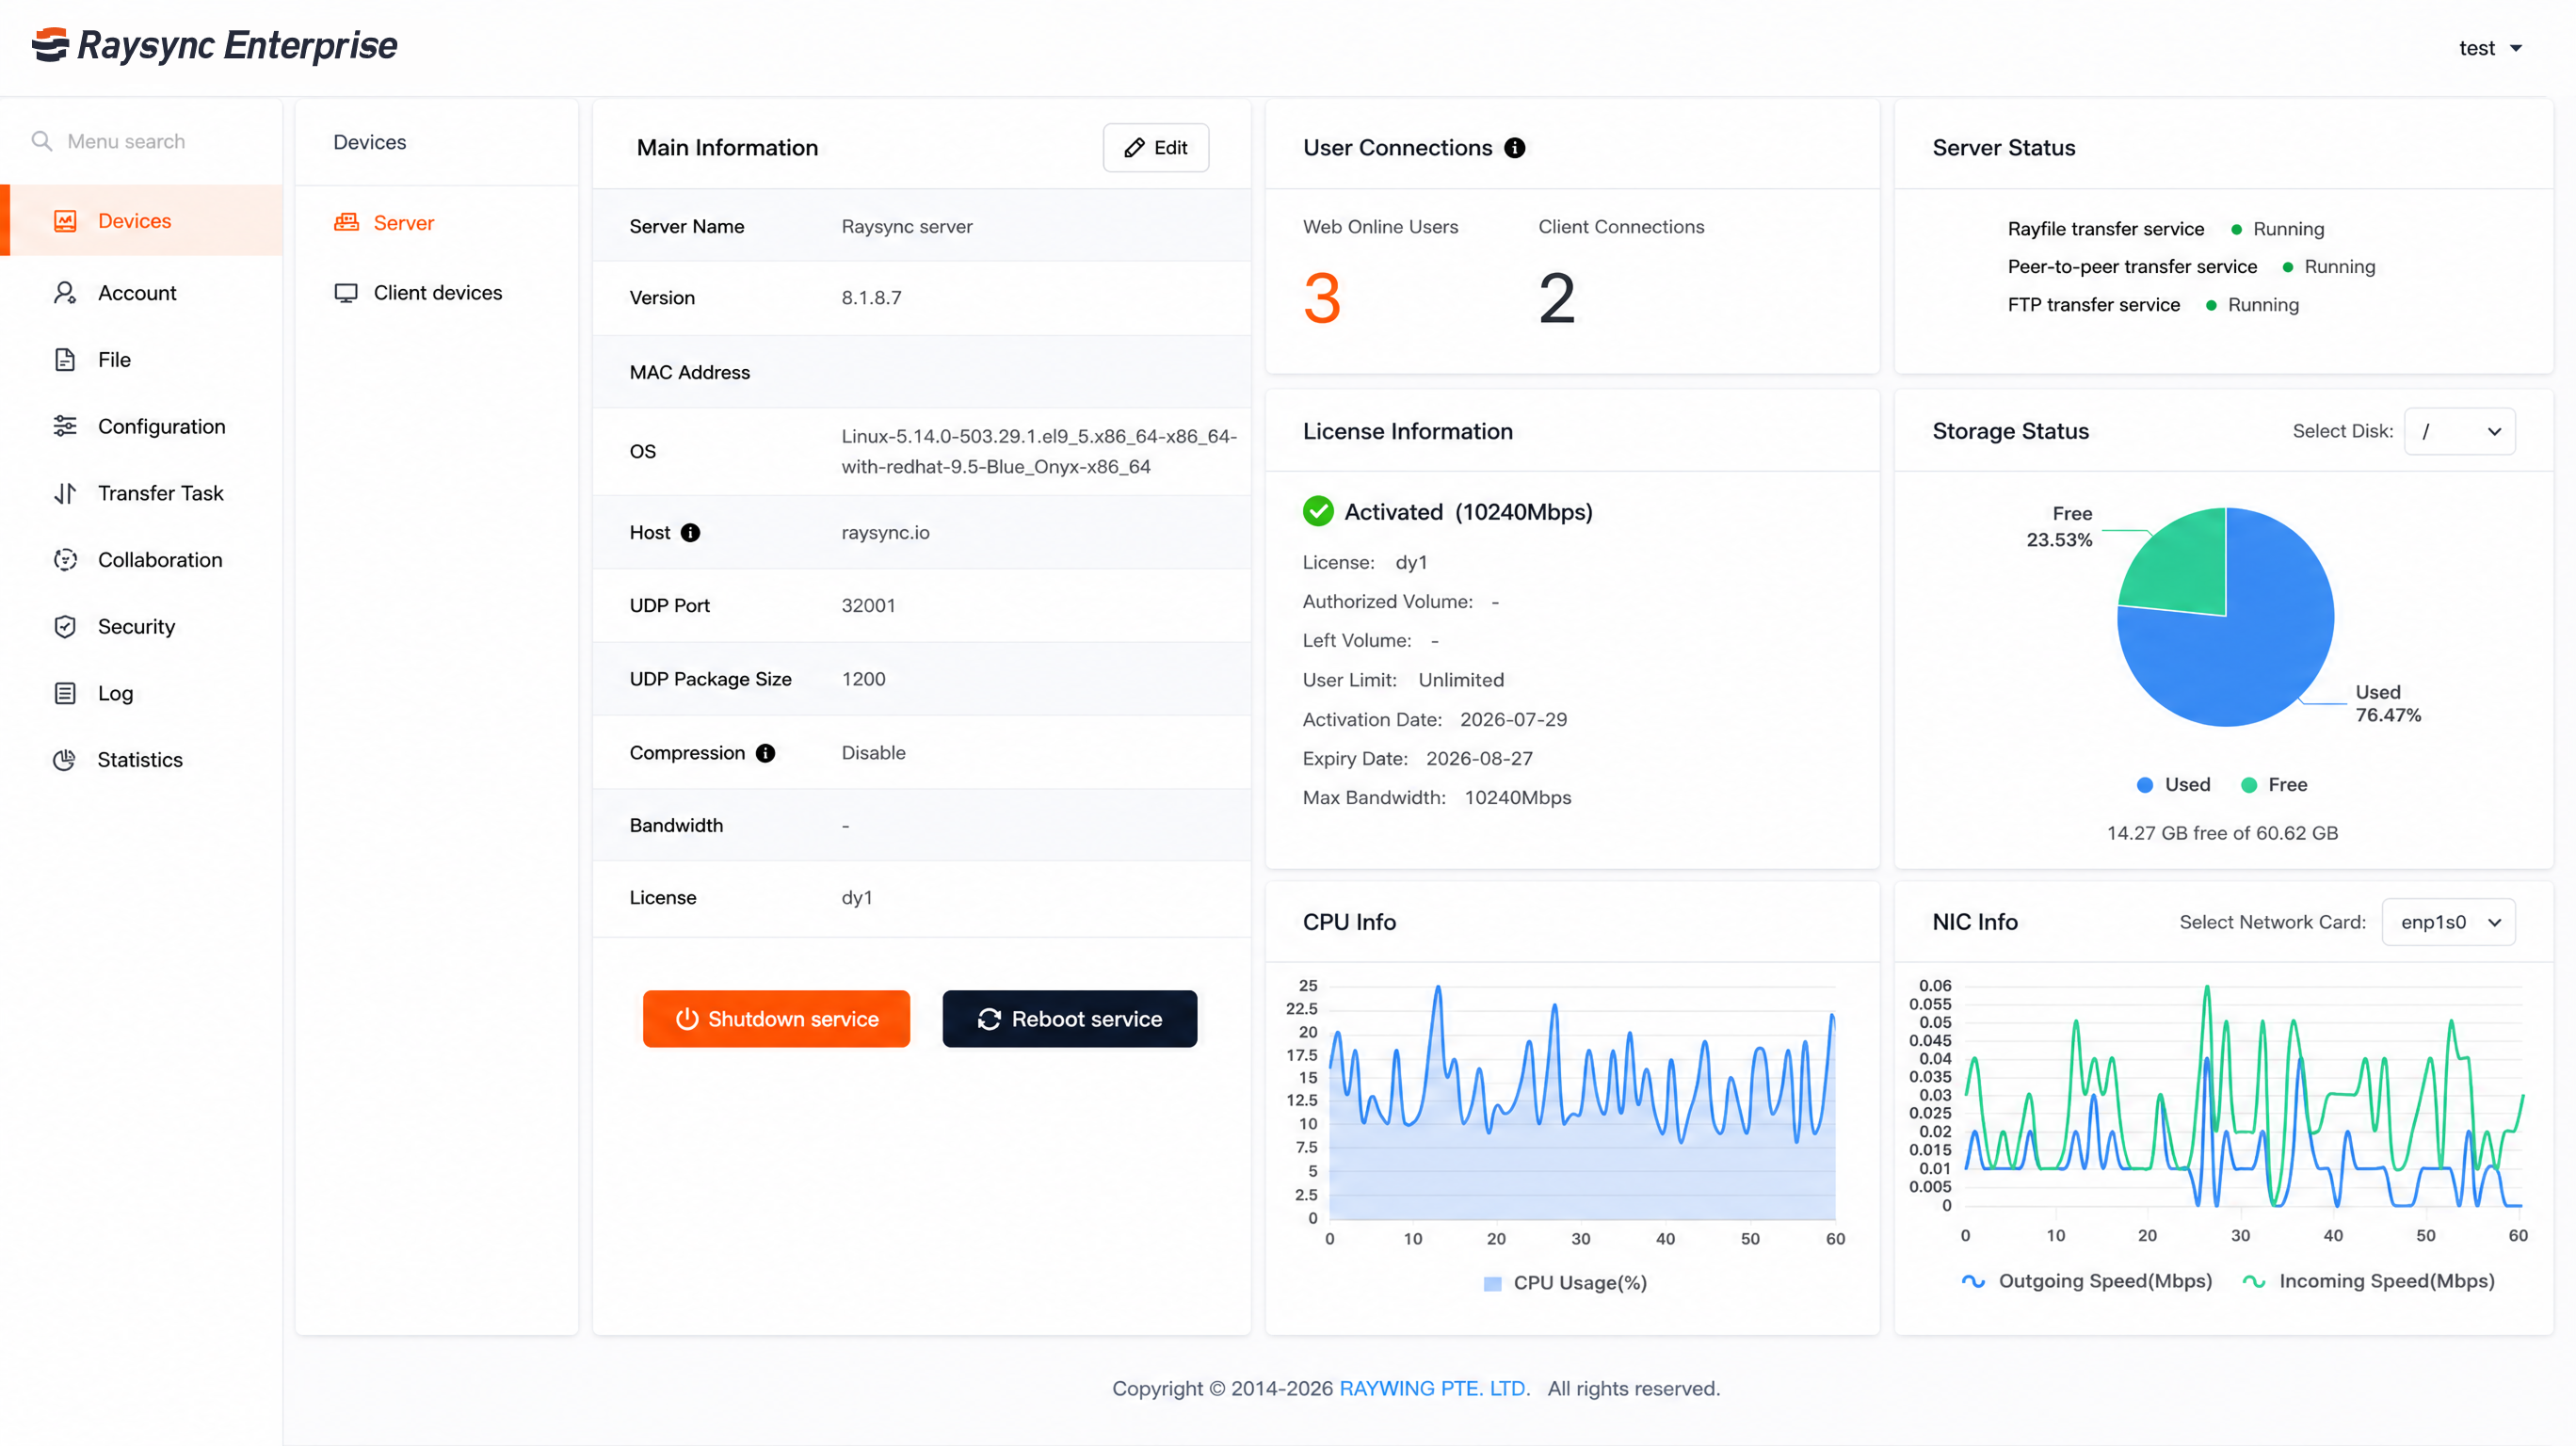Click the Statistics pie icon
Screen dimensions: 2576x1446
[x=65, y=760]
